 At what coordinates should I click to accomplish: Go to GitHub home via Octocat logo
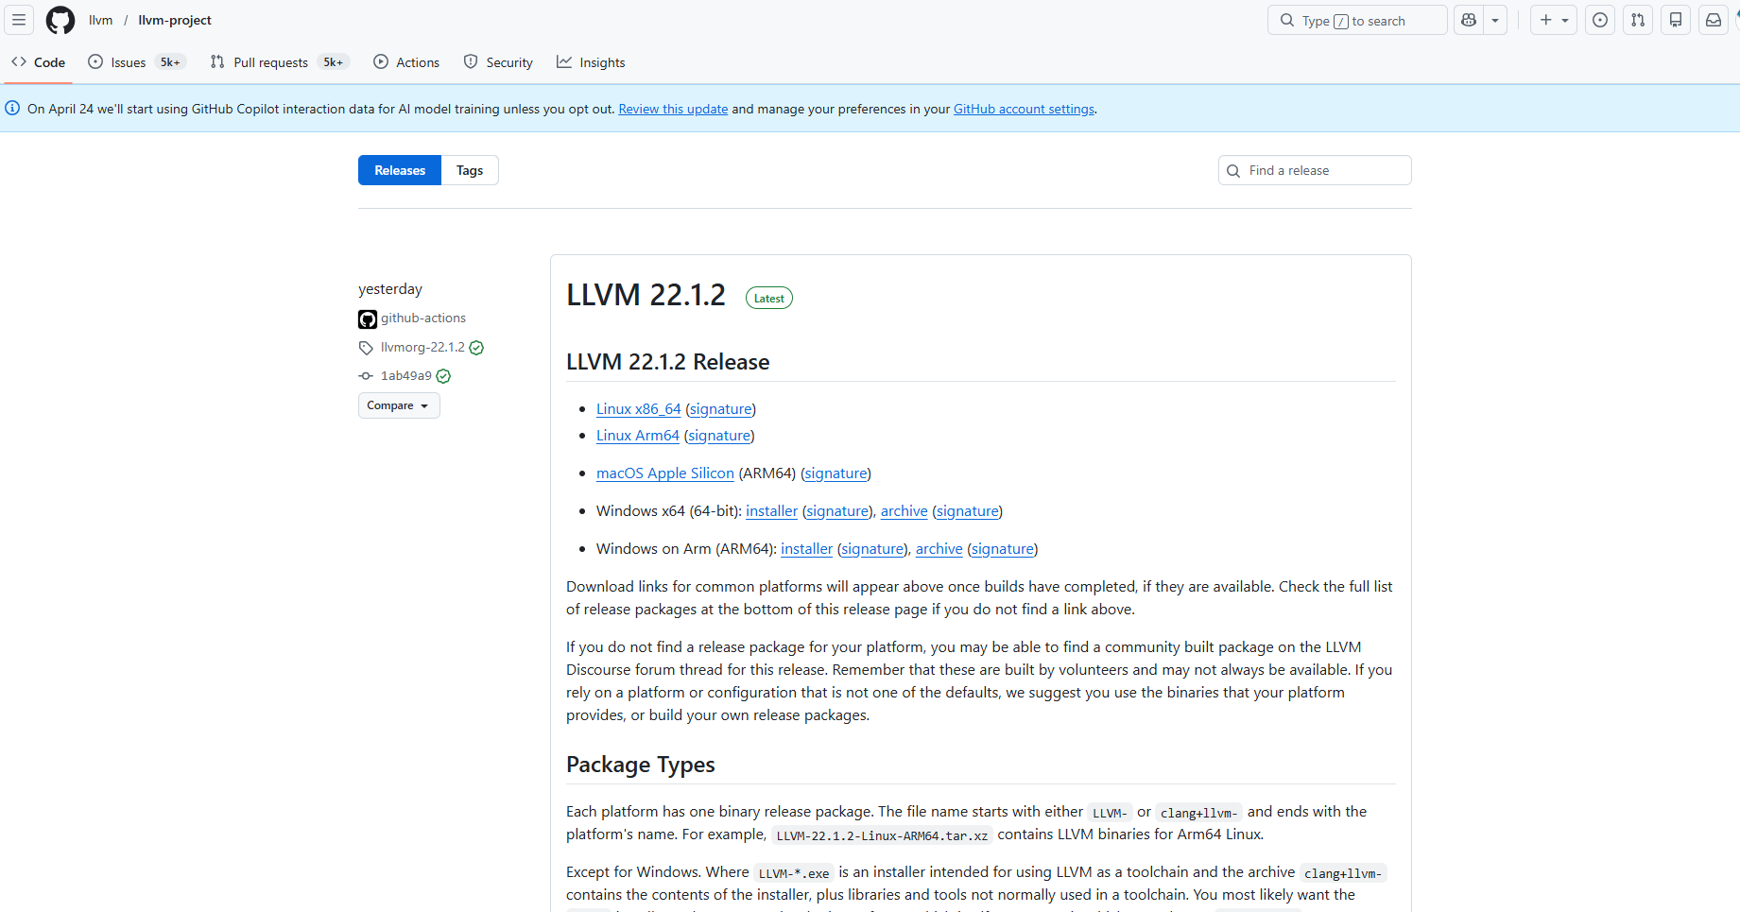click(60, 20)
